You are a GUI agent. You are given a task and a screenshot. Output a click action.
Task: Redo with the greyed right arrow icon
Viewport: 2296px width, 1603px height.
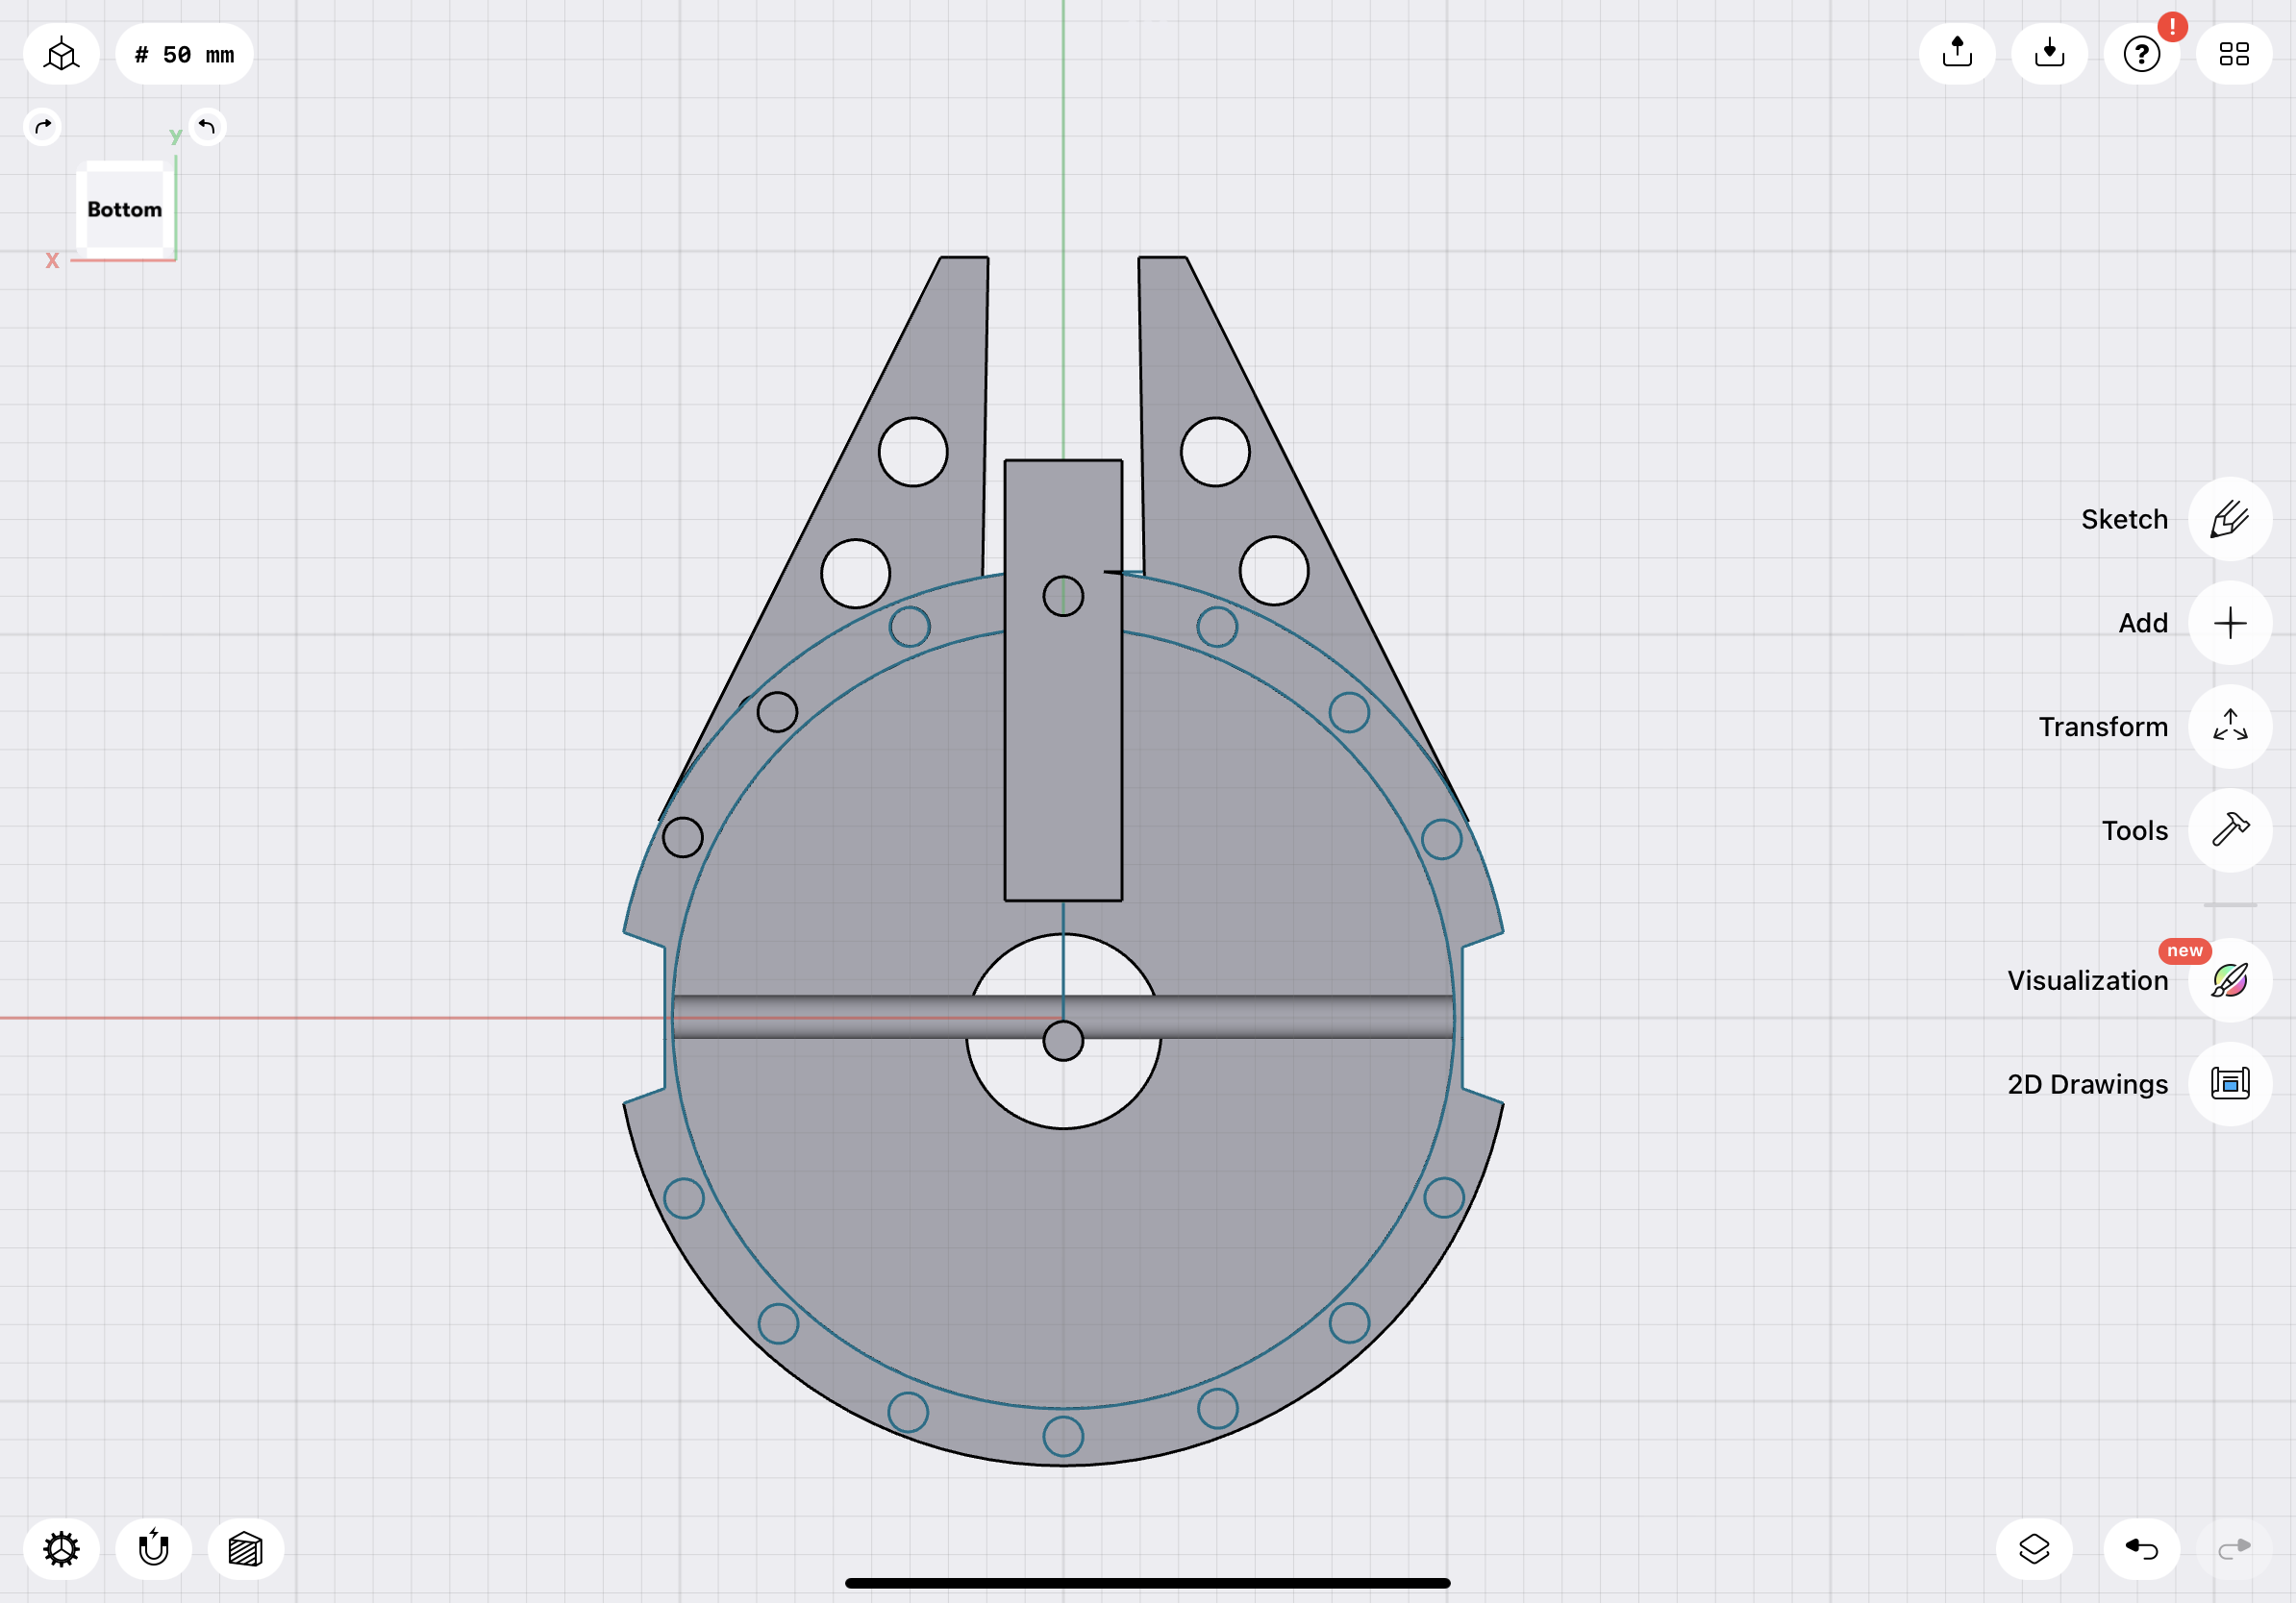2234,1549
